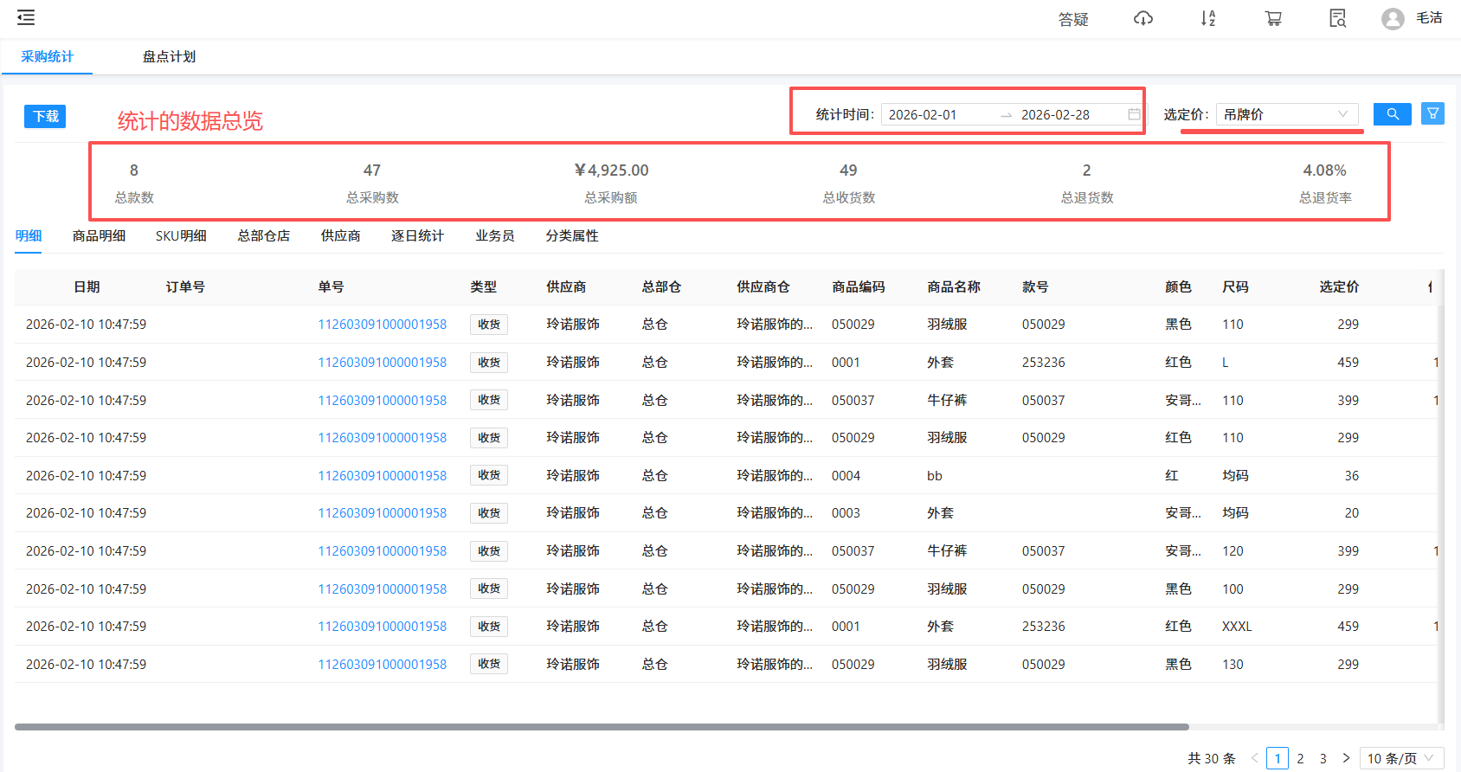Open order link in bb row
This screenshot has width=1461, height=772.
pos(383,476)
